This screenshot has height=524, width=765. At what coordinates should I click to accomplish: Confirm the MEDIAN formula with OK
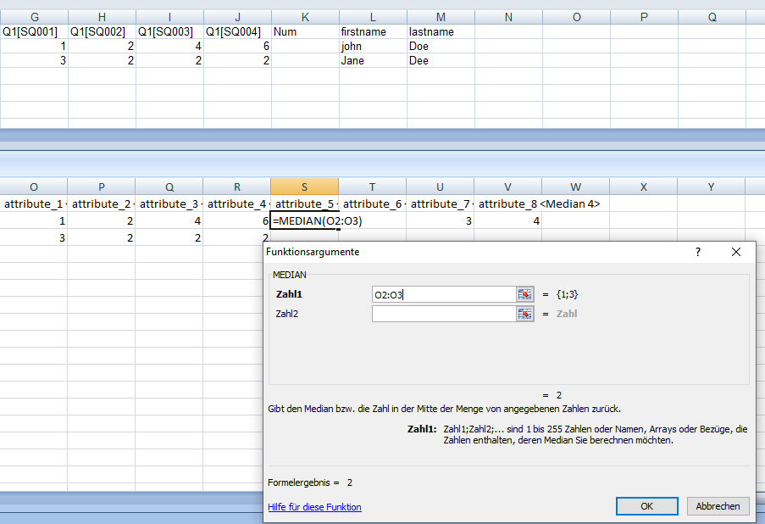(646, 506)
